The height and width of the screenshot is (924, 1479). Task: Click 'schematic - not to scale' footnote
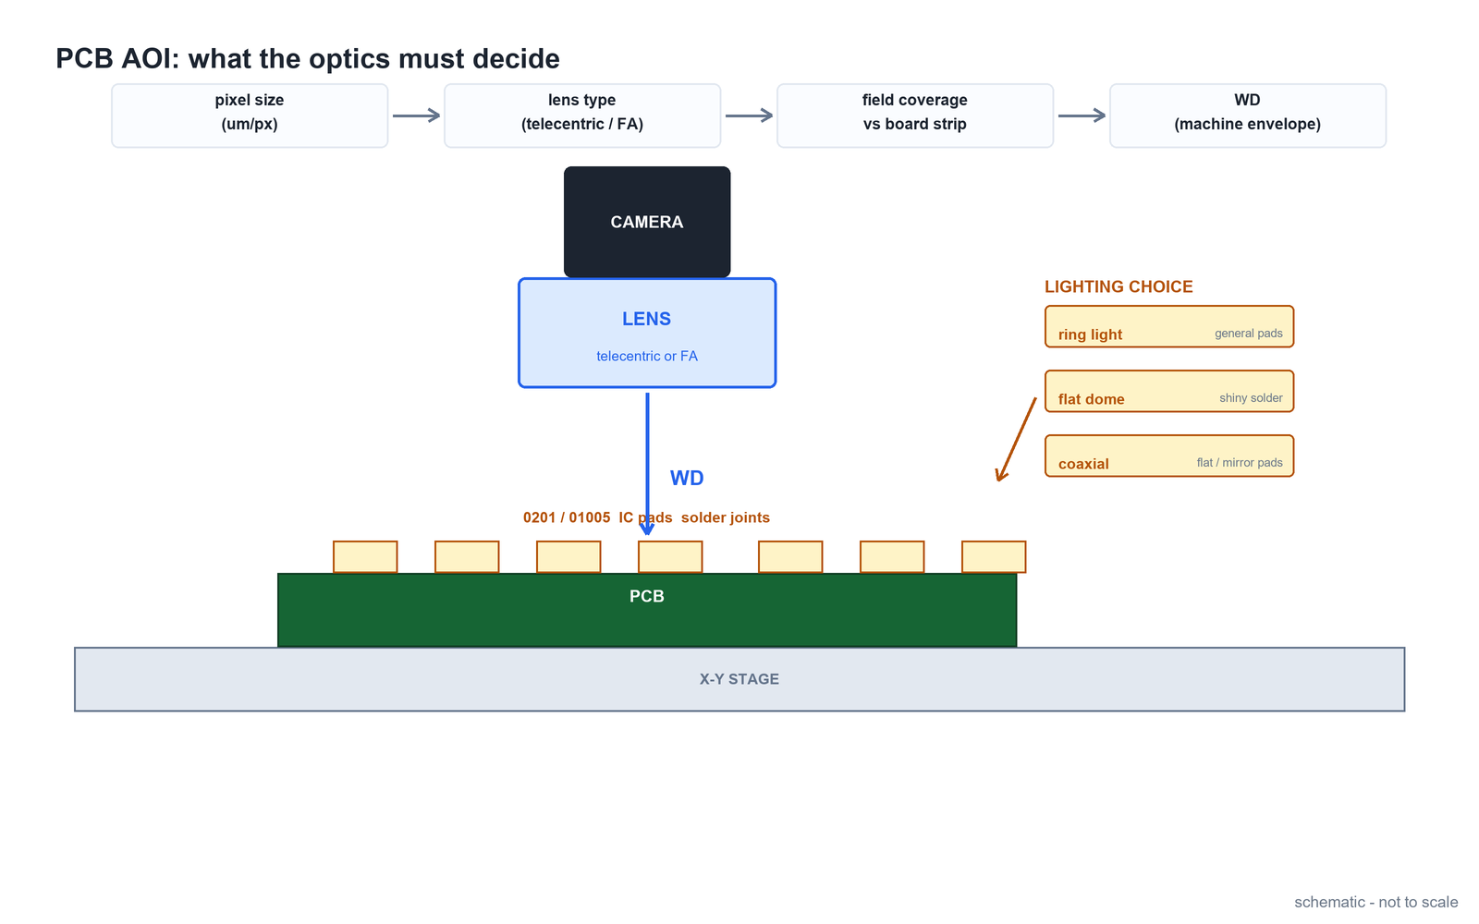pyautogui.click(x=1376, y=902)
